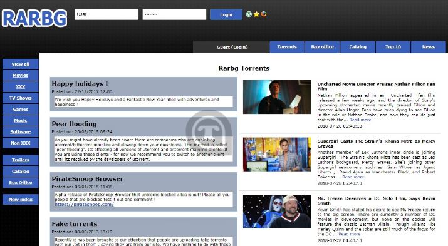Open the Box office tab in top navigation
448x246 pixels.
point(322,47)
